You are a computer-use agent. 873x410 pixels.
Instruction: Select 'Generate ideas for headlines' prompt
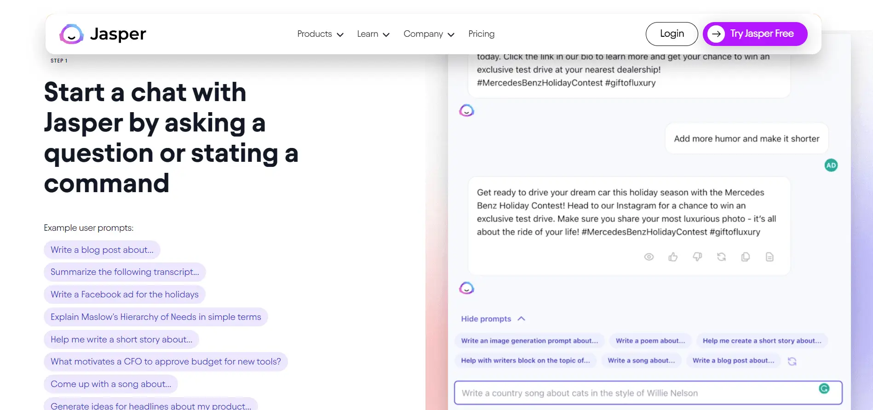151,404
